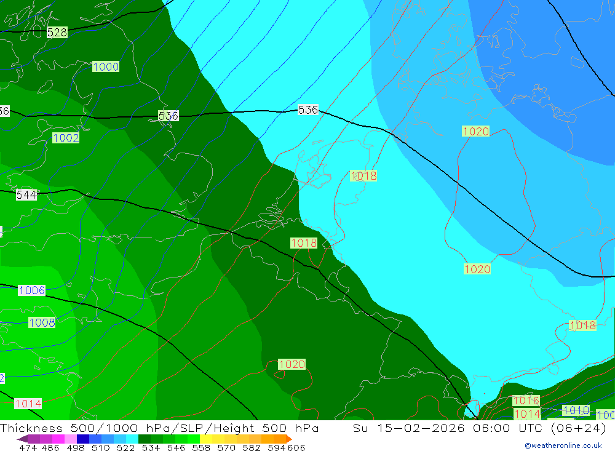This screenshot has width=615, height=451.
Task: Click the blue 1008 isobar label
Action: 42,322
